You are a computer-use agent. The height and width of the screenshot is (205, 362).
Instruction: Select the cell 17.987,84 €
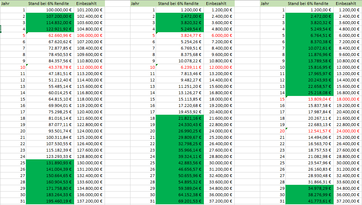pos(310,112)
